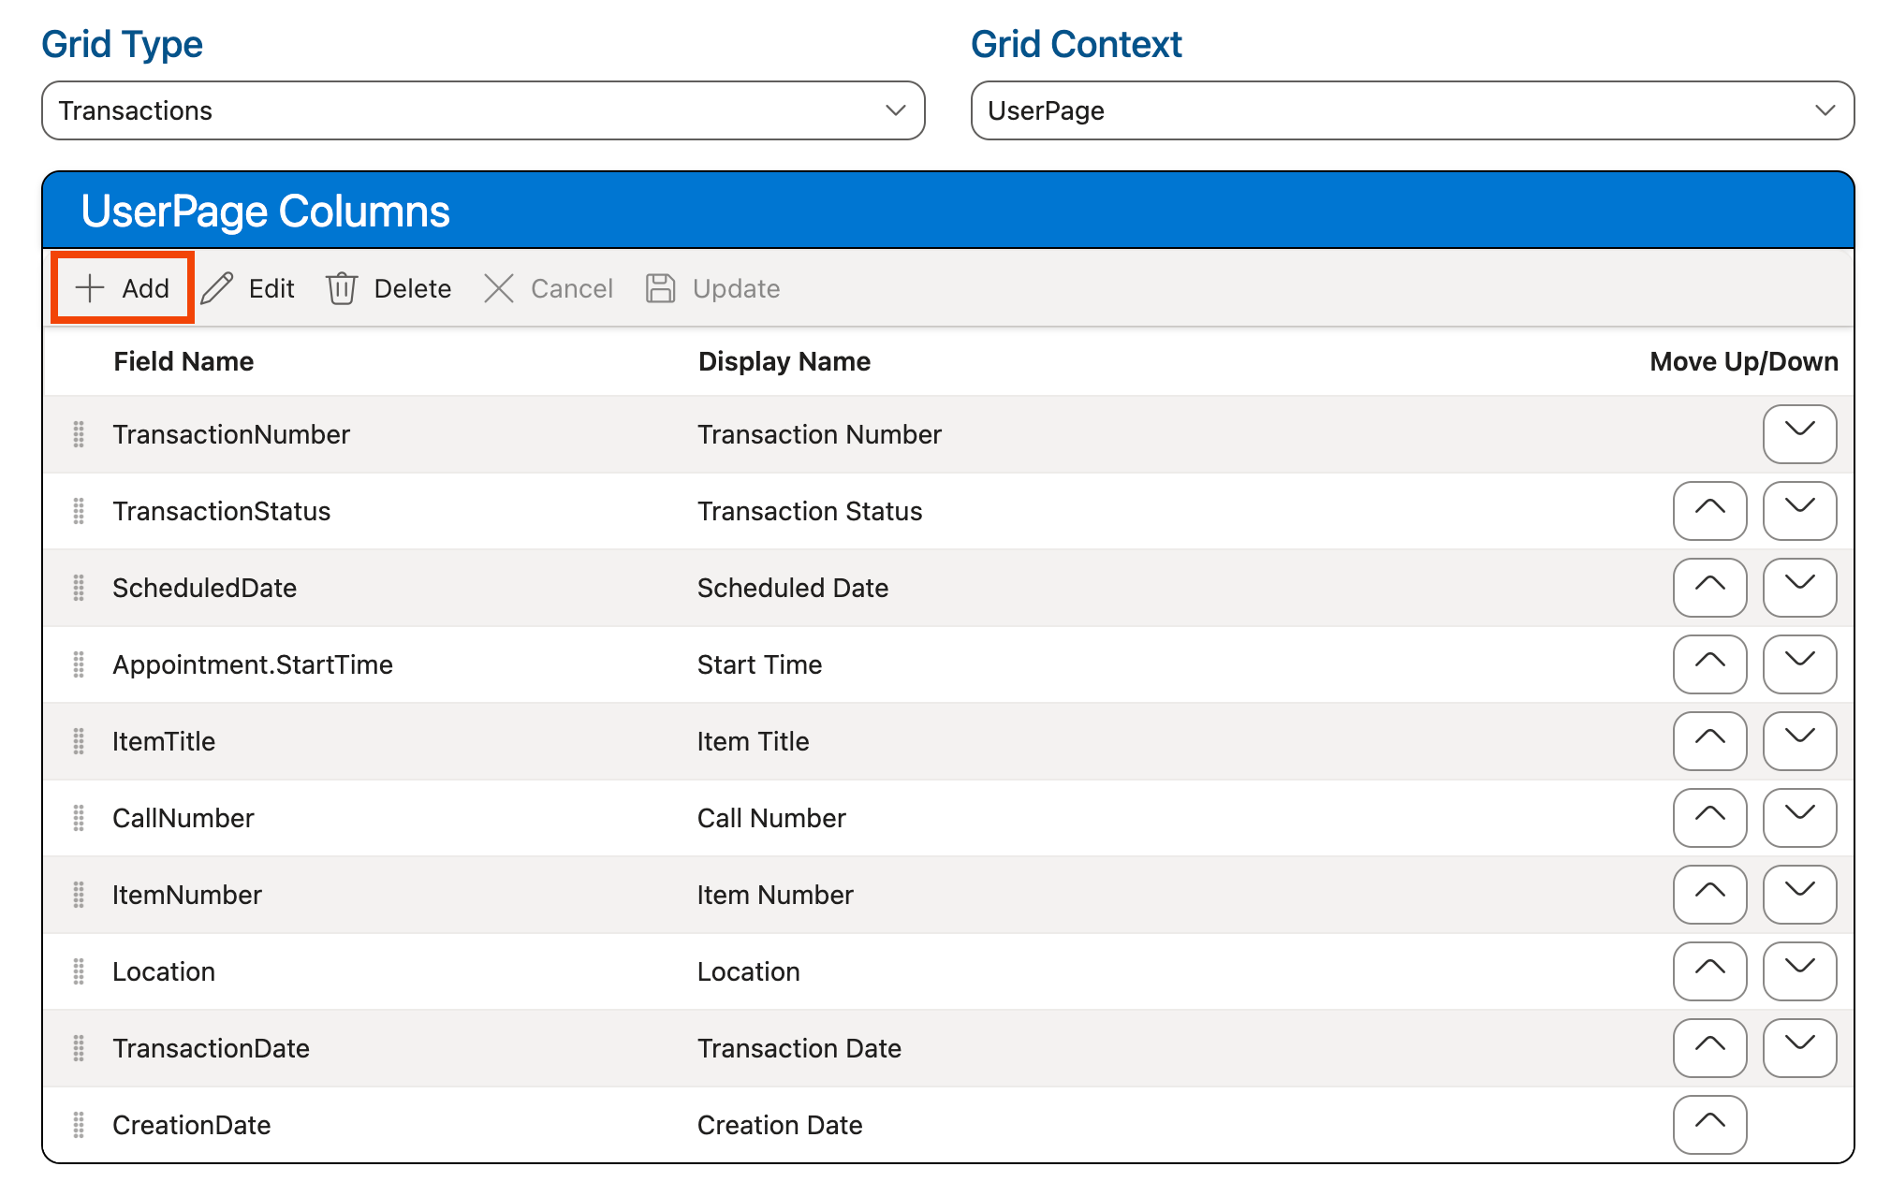Move CreationDate row up
The image size is (1891, 1196).
[1709, 1125]
